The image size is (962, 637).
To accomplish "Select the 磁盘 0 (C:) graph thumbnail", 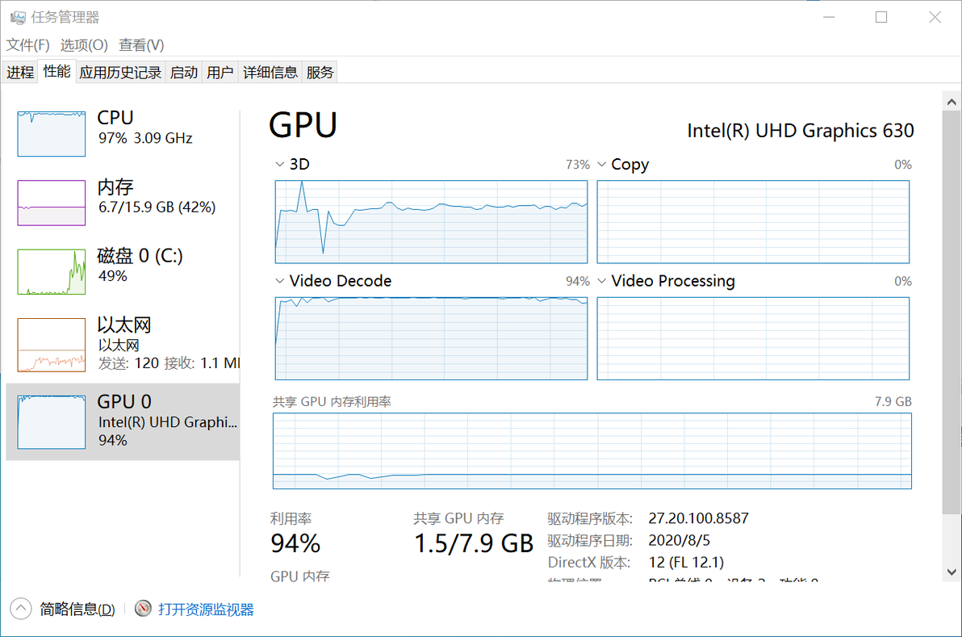I will [x=52, y=271].
